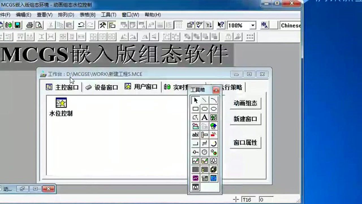The image size is (362, 204).
Task: Click the 动画组态 button
Action: 245,103
